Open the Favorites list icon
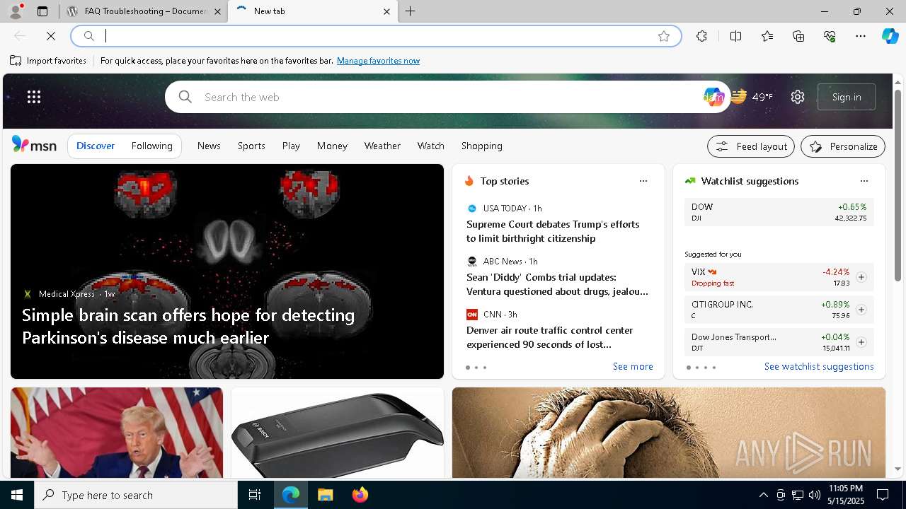 (x=767, y=36)
